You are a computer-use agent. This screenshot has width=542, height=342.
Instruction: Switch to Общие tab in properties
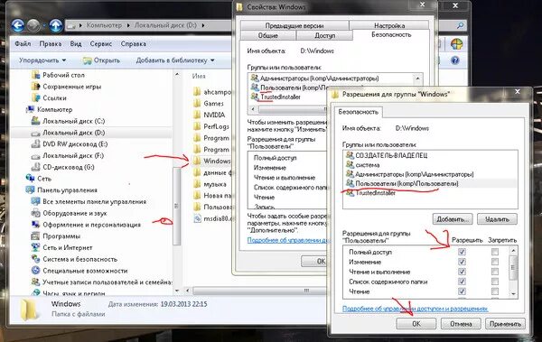point(268,35)
